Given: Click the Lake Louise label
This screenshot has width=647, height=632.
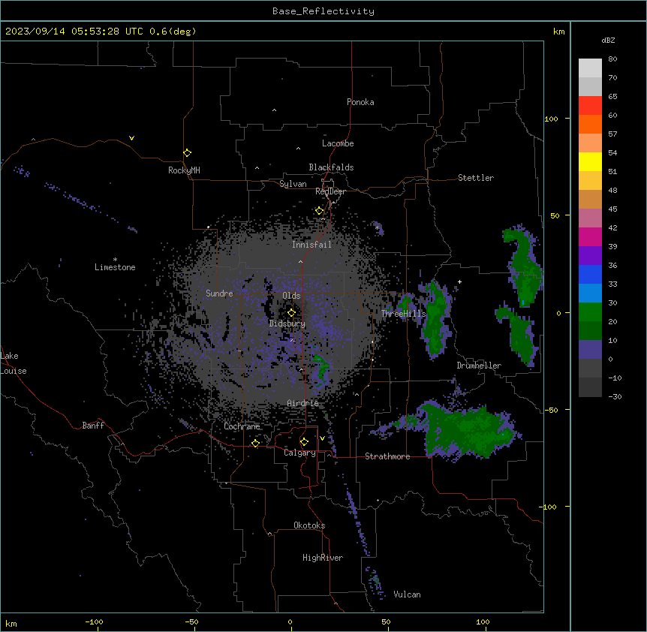Looking at the screenshot, I should [x=14, y=363].
